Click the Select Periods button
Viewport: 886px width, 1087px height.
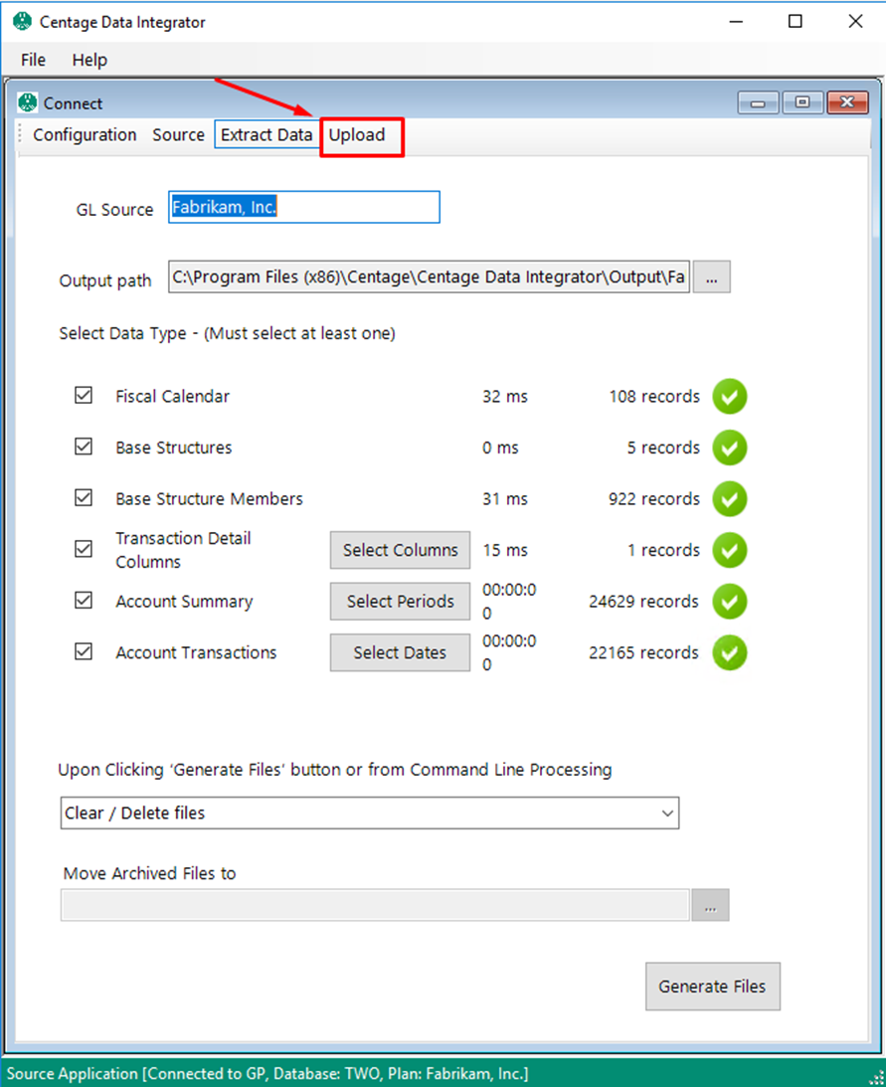[x=400, y=602]
